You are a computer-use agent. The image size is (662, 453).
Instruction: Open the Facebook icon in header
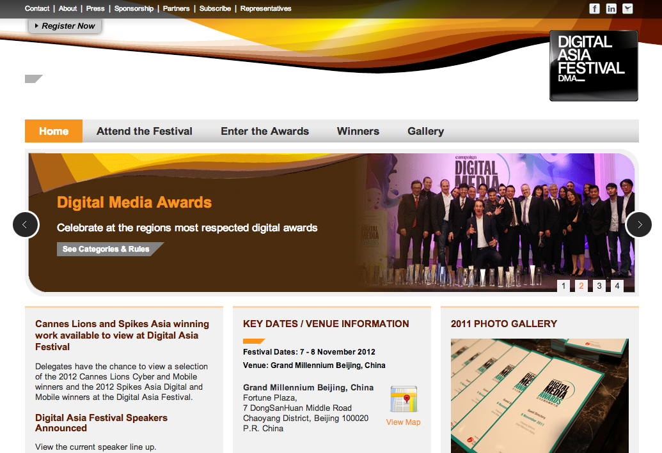click(x=594, y=8)
